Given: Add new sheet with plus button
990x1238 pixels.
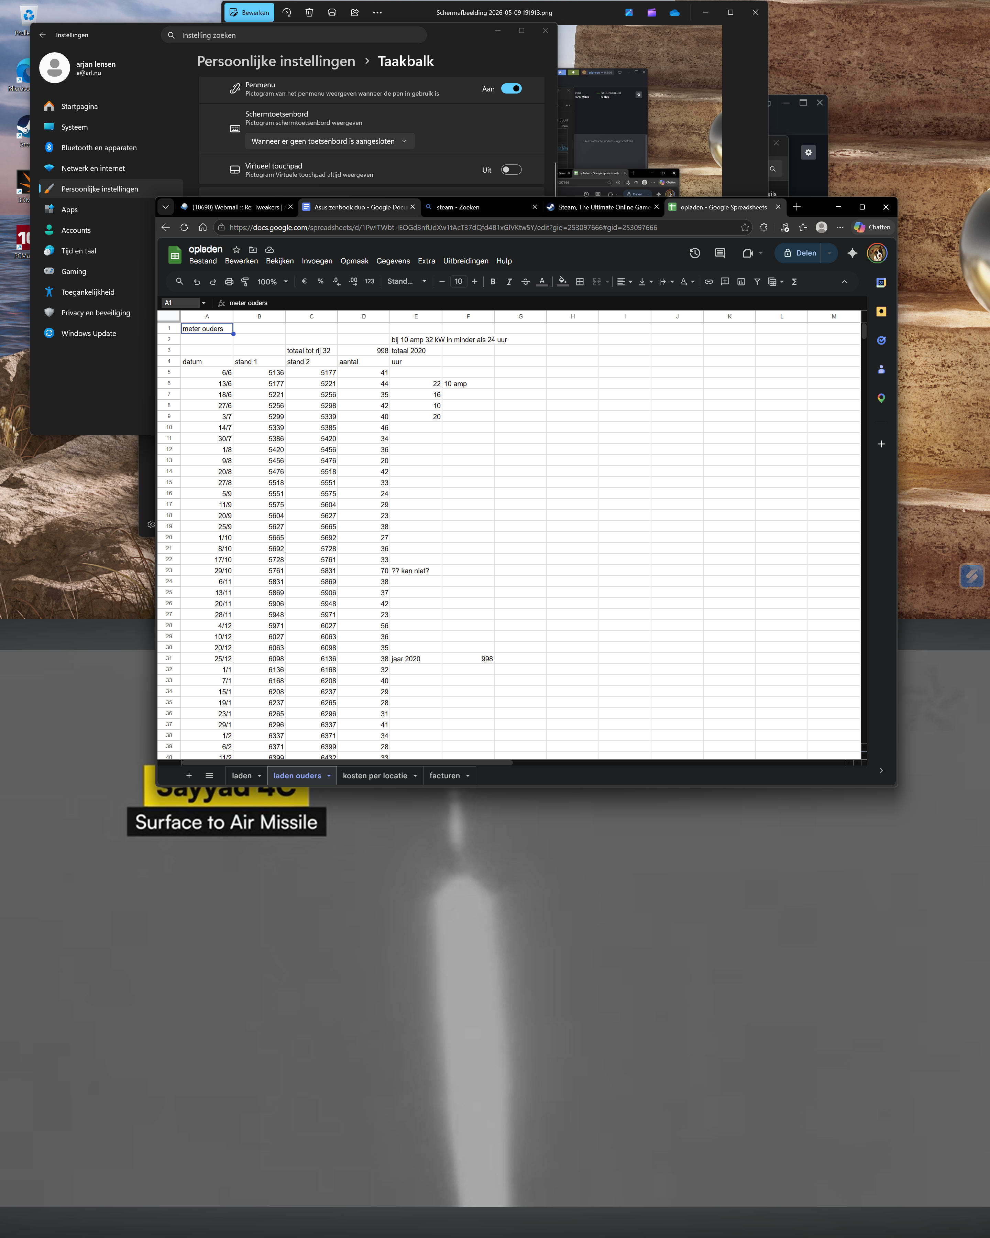Looking at the screenshot, I should [x=189, y=776].
